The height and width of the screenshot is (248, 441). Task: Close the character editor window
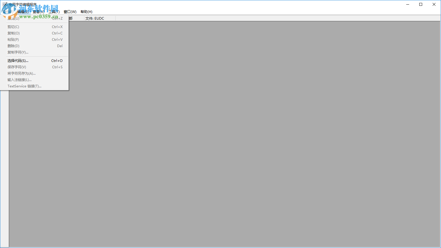[434, 4]
